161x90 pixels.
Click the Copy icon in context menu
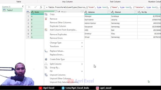click(46, 14)
